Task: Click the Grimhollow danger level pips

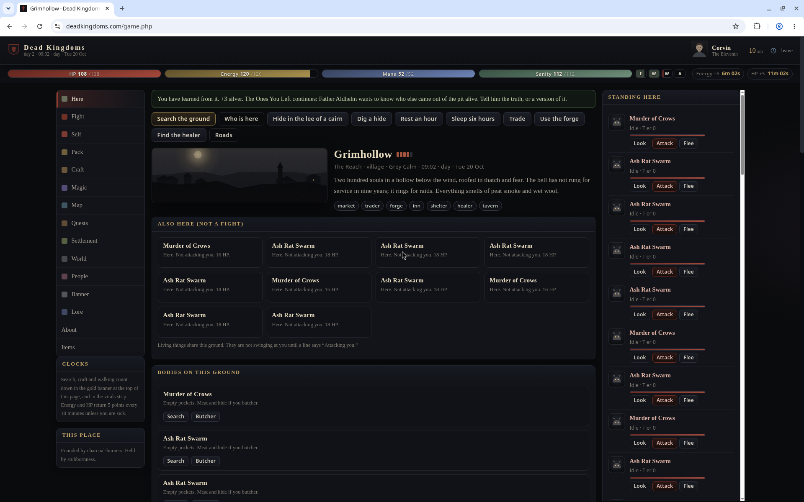Action: [405, 155]
